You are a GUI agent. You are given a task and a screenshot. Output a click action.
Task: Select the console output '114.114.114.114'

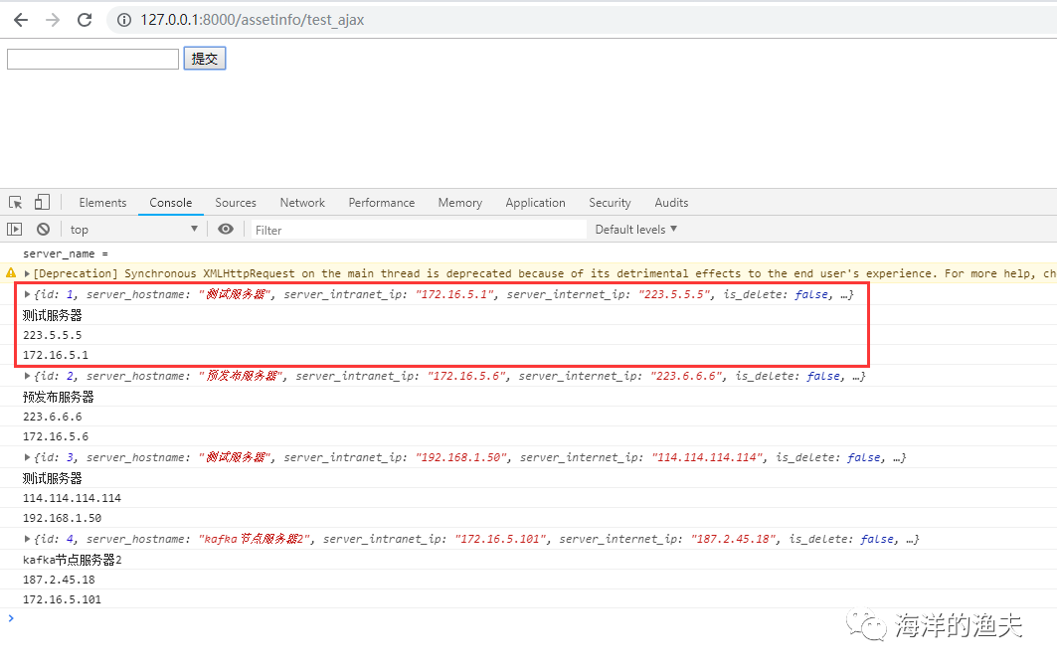click(73, 498)
